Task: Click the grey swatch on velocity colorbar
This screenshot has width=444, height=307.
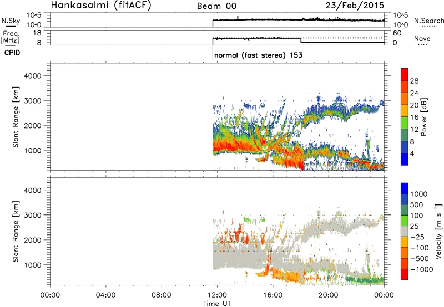Action: [405, 232]
